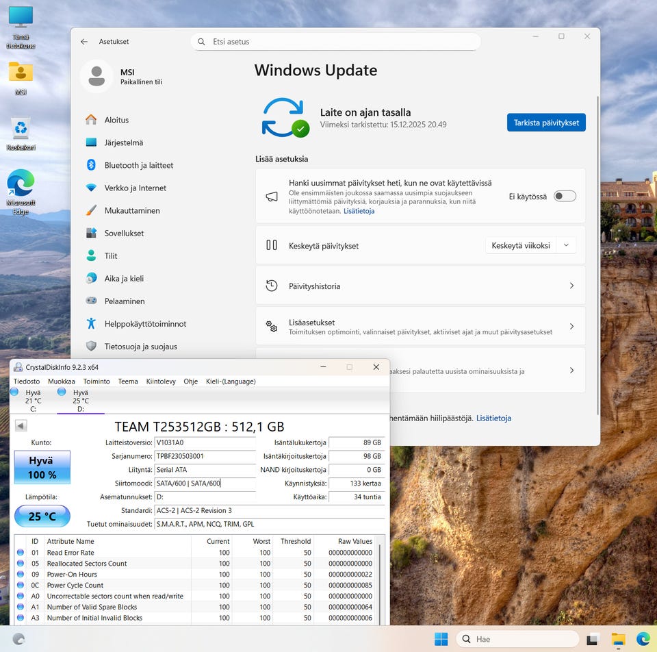Click the Settings window vertical scrollbar

point(597,255)
